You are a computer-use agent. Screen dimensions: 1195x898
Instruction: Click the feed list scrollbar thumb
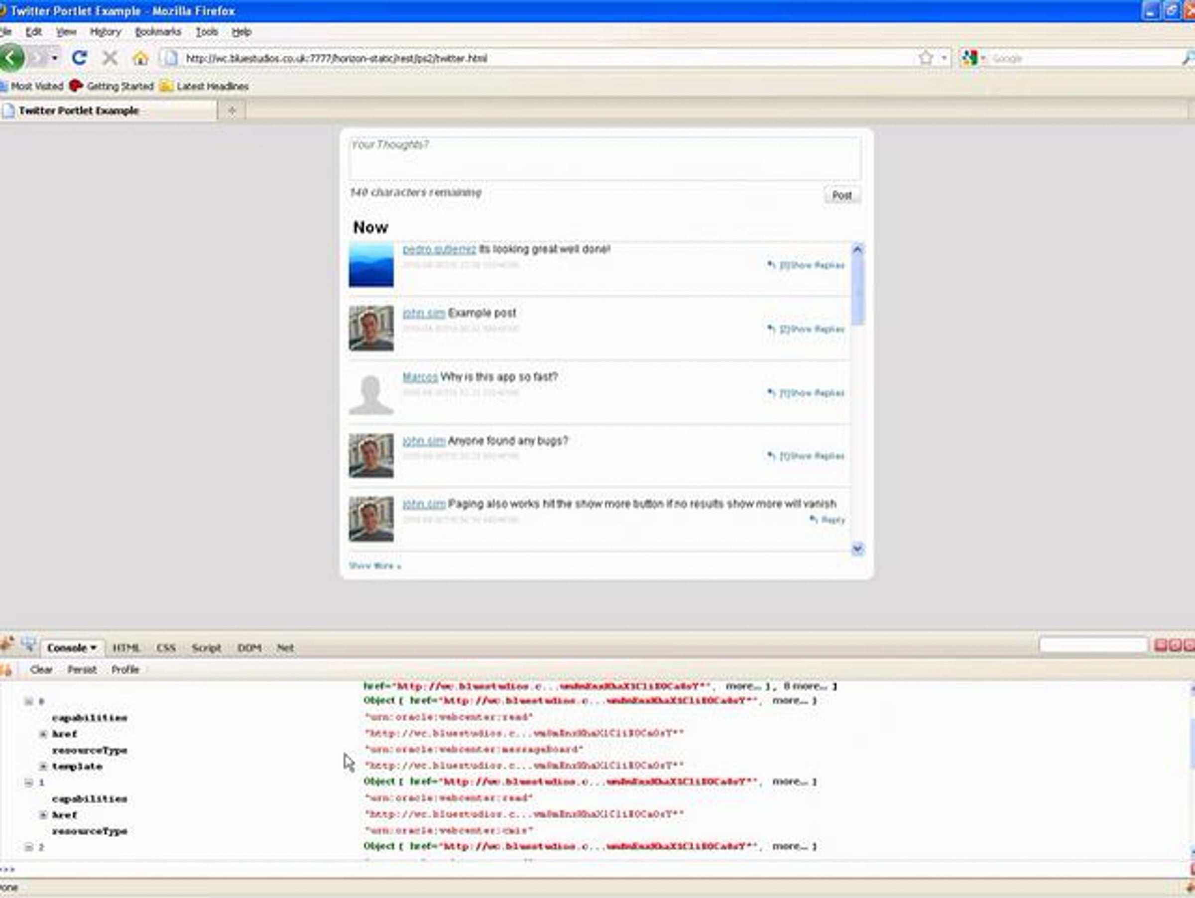coord(857,292)
